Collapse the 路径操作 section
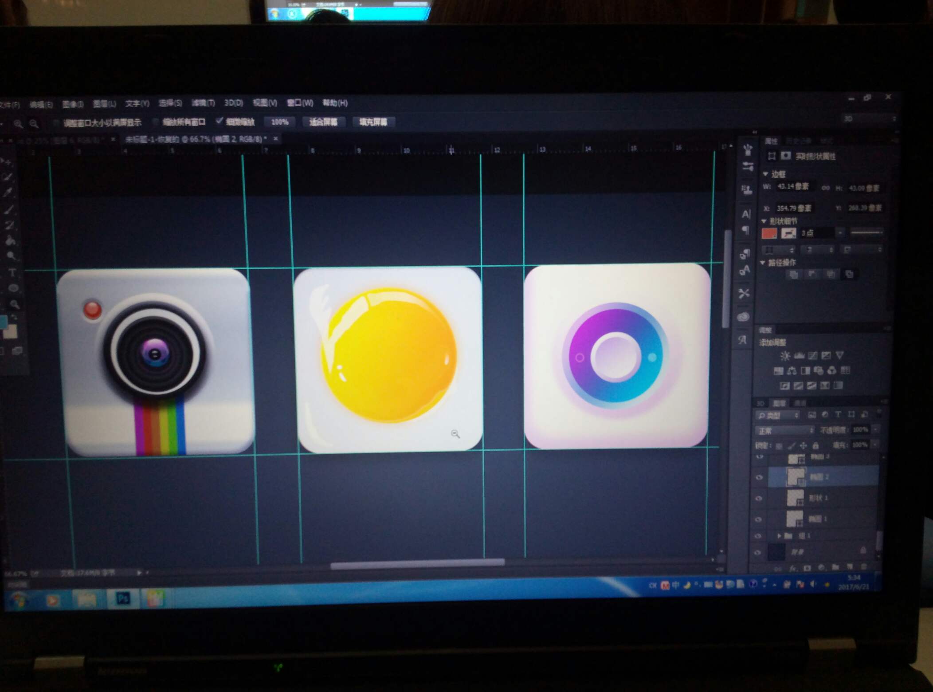The width and height of the screenshot is (933, 692). tap(763, 263)
